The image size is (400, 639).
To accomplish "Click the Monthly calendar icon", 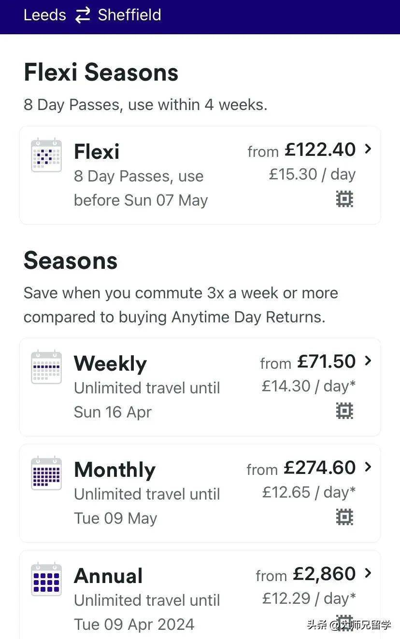I will [46, 473].
